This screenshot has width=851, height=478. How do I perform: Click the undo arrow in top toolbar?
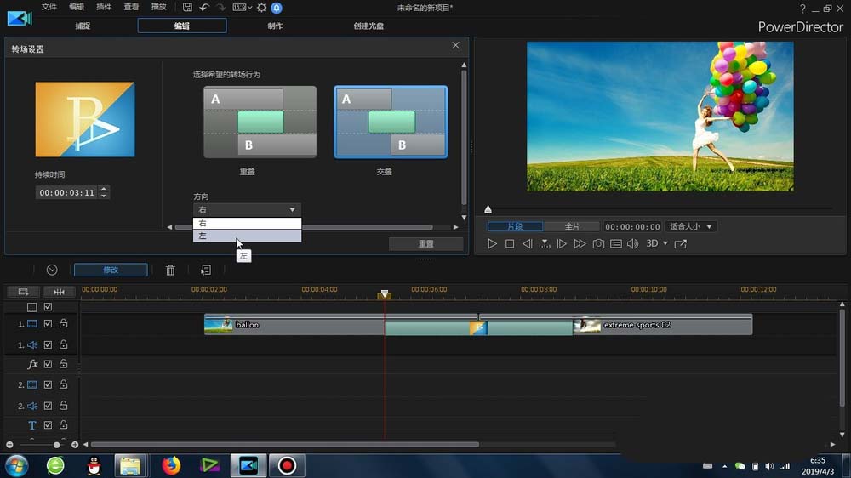[x=204, y=8]
